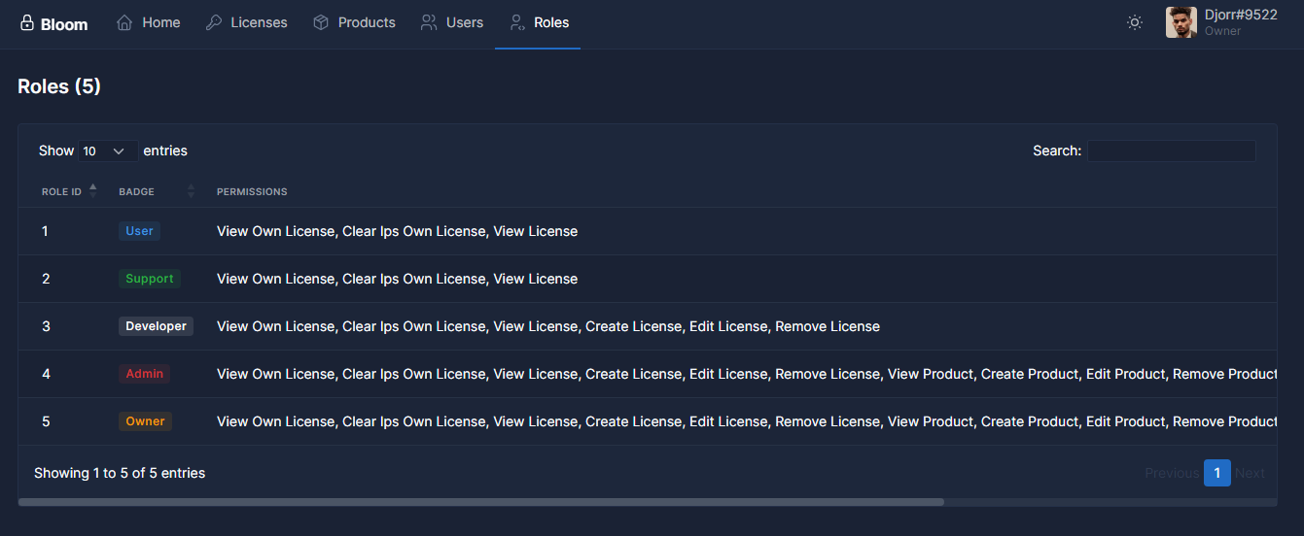Select the Owner role badge
This screenshot has width=1304, height=536.
click(146, 421)
